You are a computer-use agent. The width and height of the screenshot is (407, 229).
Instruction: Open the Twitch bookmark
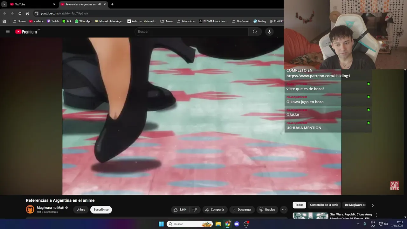tap(53, 21)
